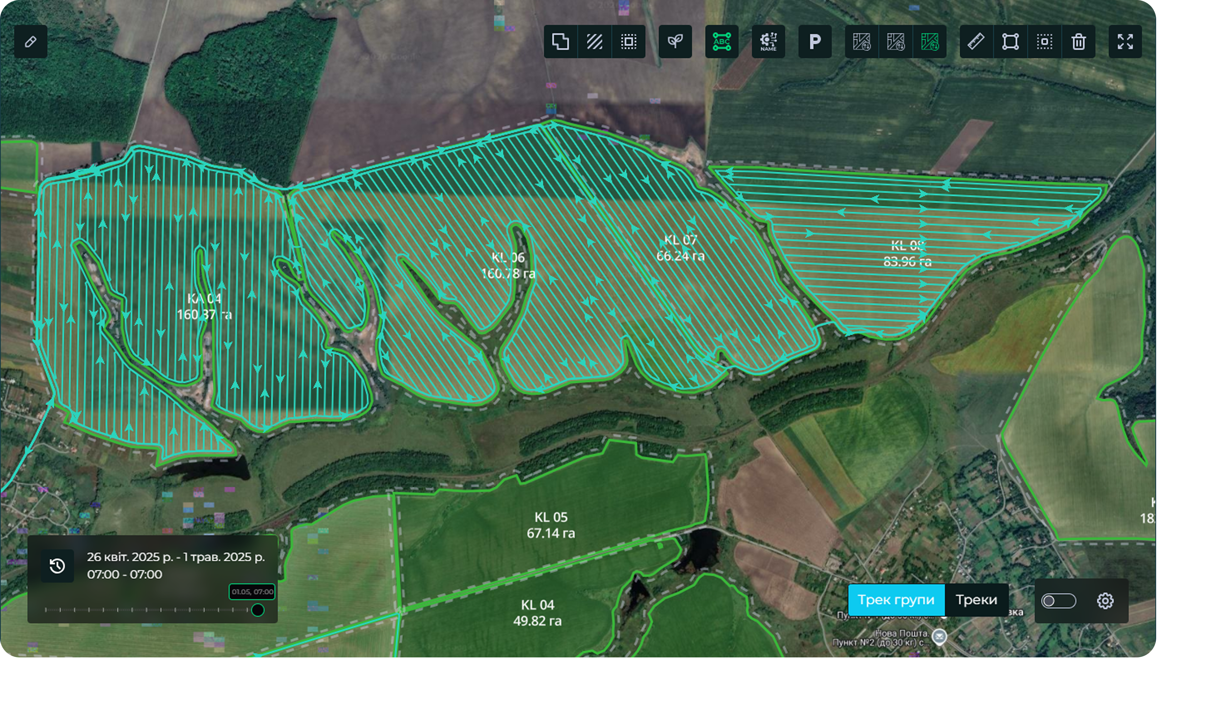Select the polygon vertices area tool
The height and width of the screenshot is (723, 1212).
click(x=1010, y=42)
